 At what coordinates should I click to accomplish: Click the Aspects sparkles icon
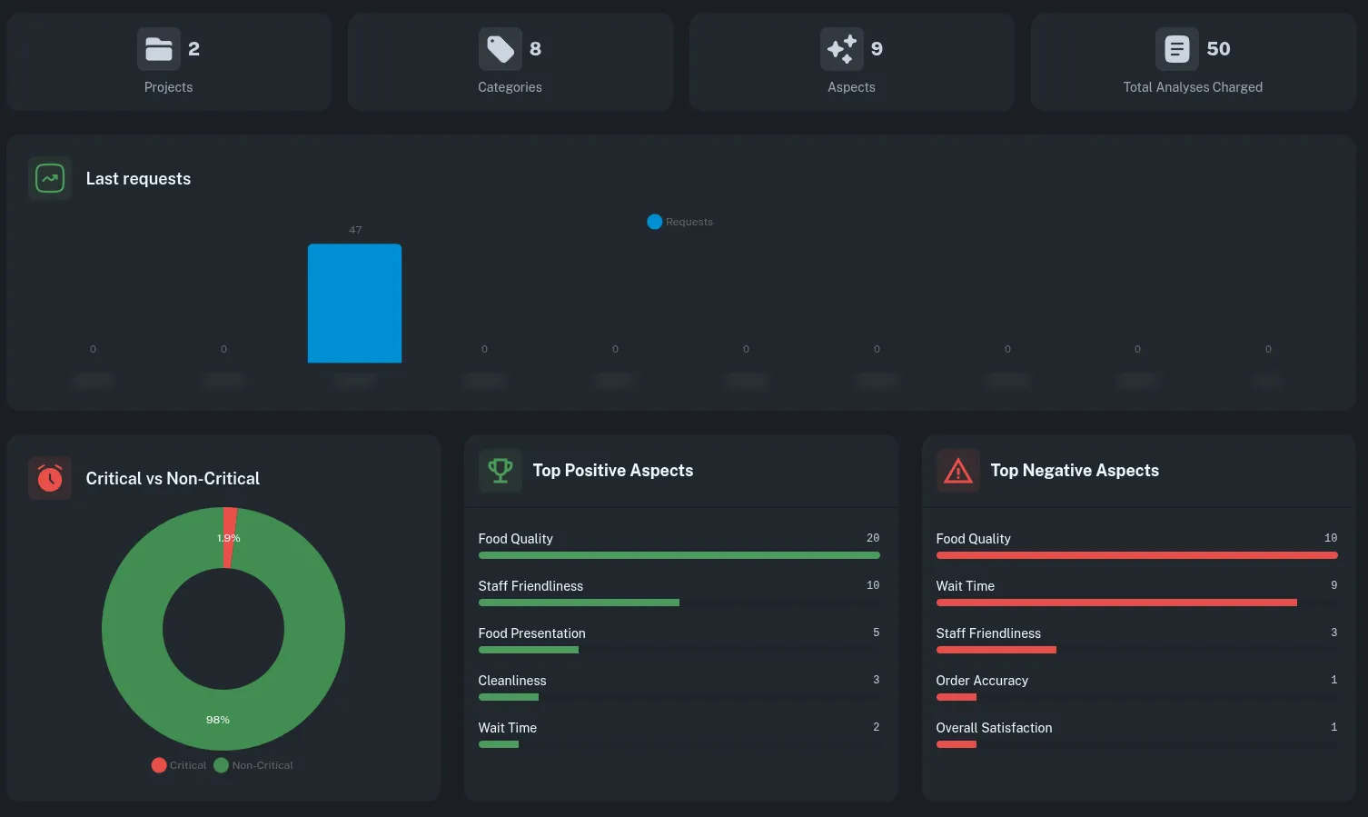coord(842,49)
